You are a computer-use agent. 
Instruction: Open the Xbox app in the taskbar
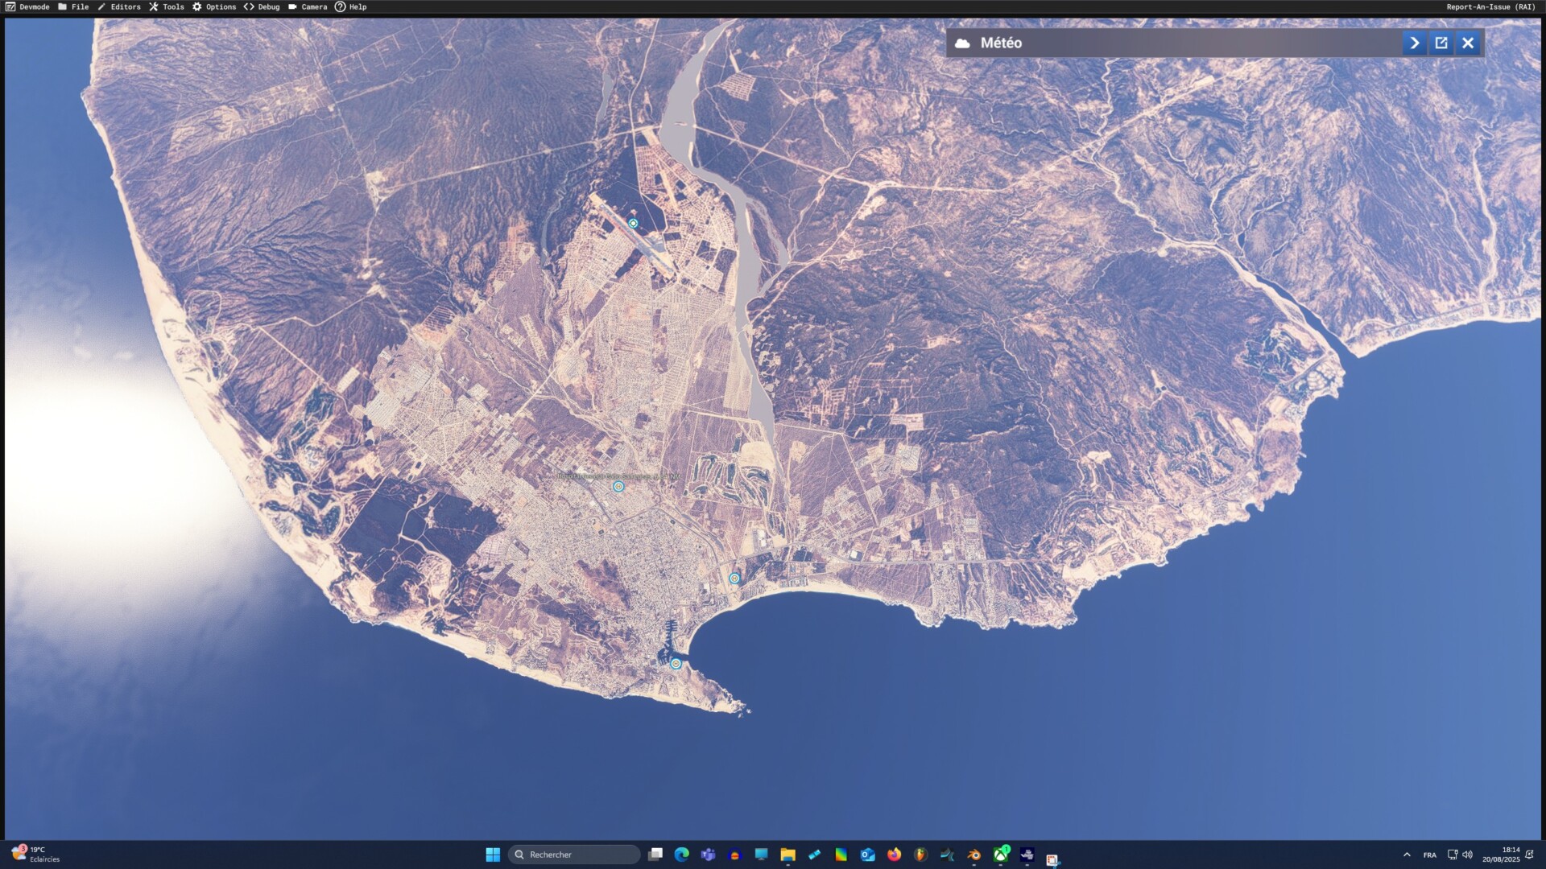tap(1001, 855)
